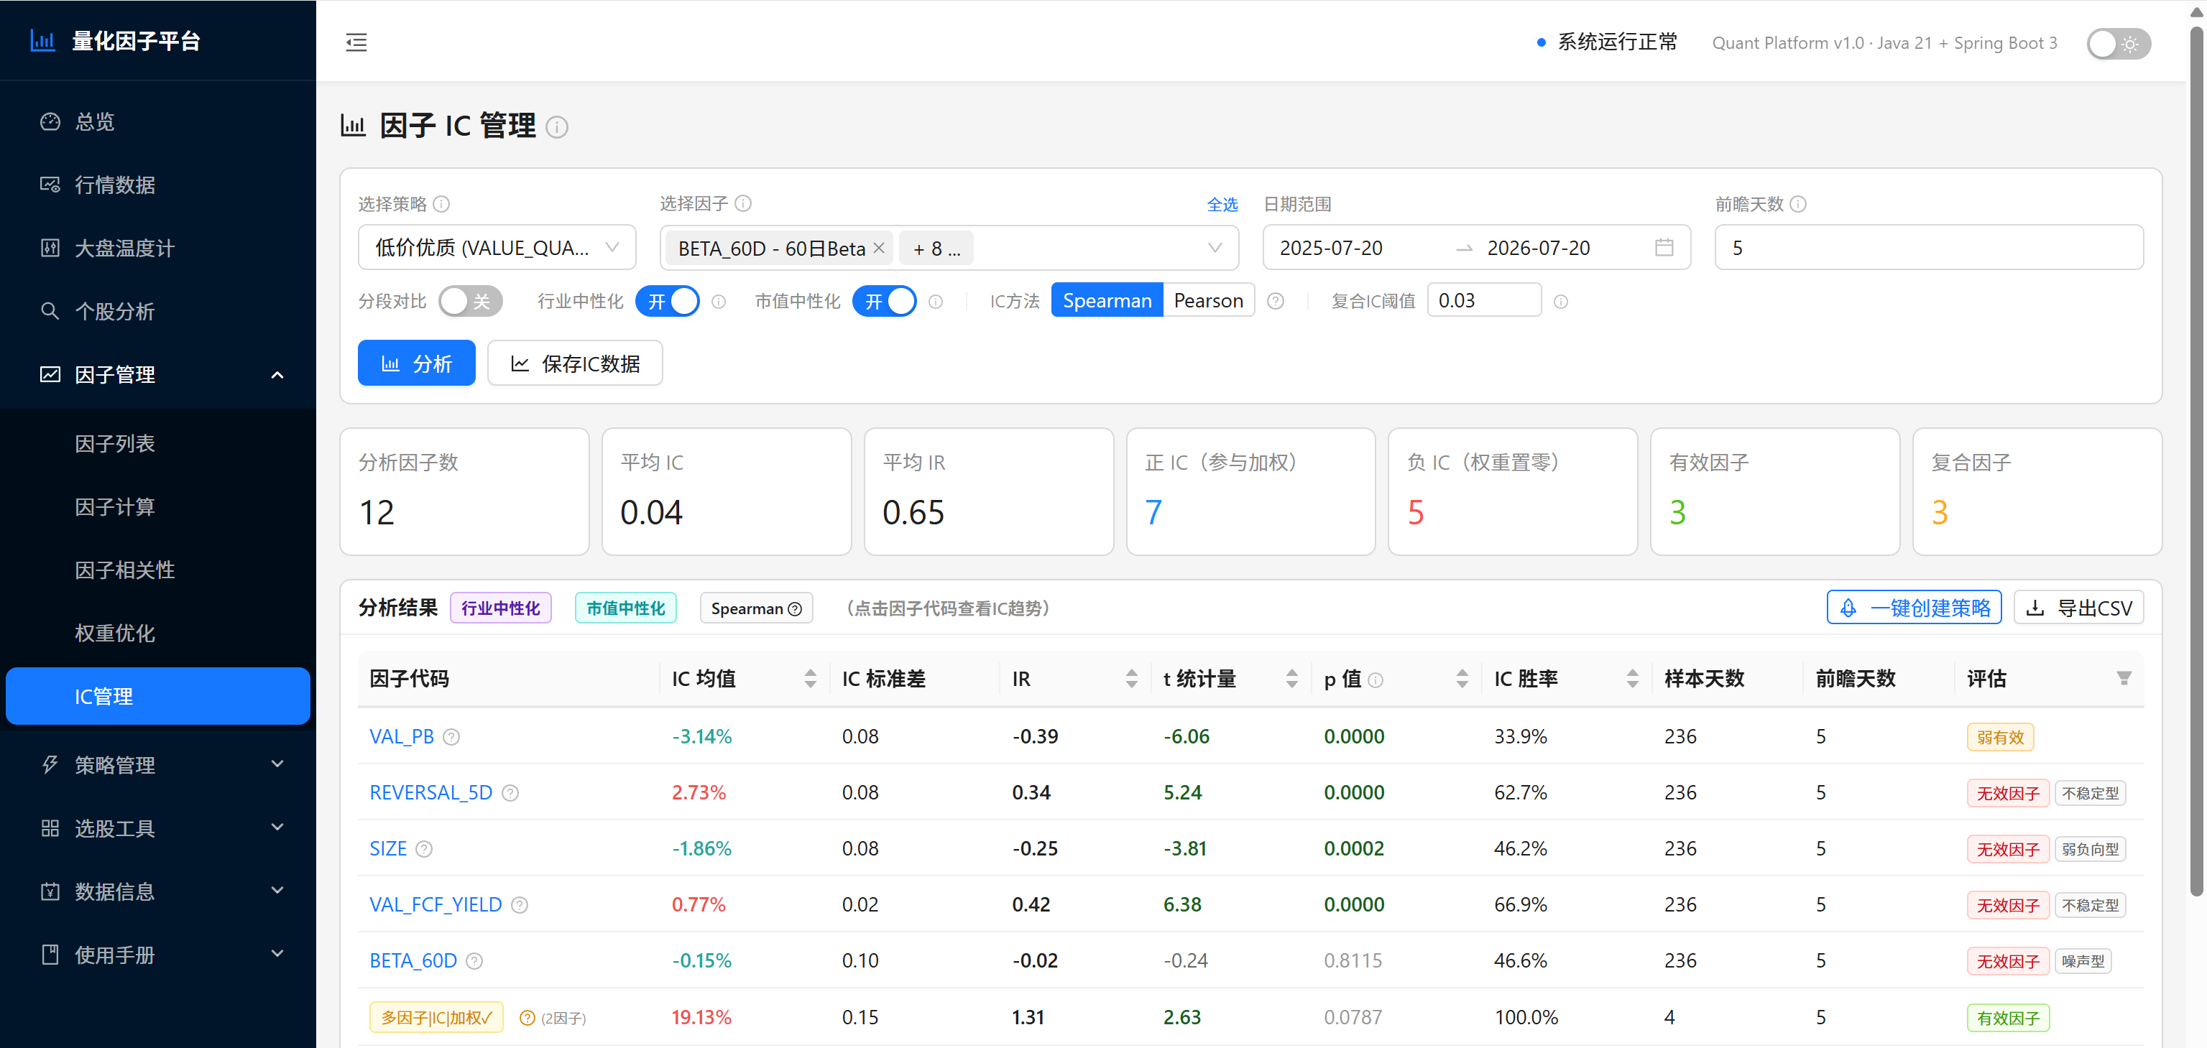Click the blue 分析 button
The width and height of the screenshot is (2207, 1048).
tap(416, 363)
